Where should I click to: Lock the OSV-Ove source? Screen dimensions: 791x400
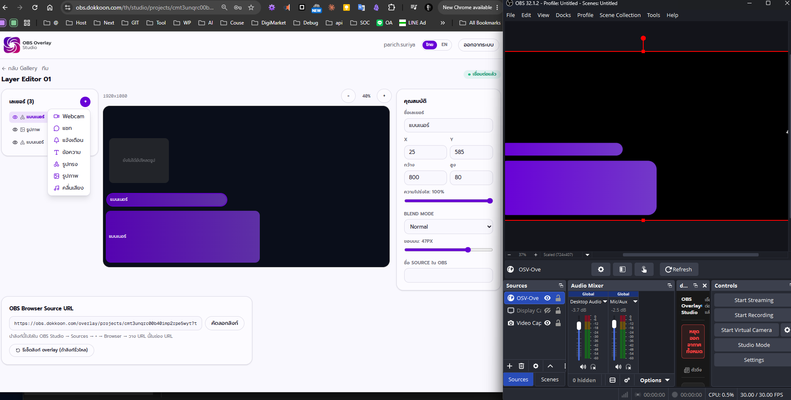[x=558, y=298]
